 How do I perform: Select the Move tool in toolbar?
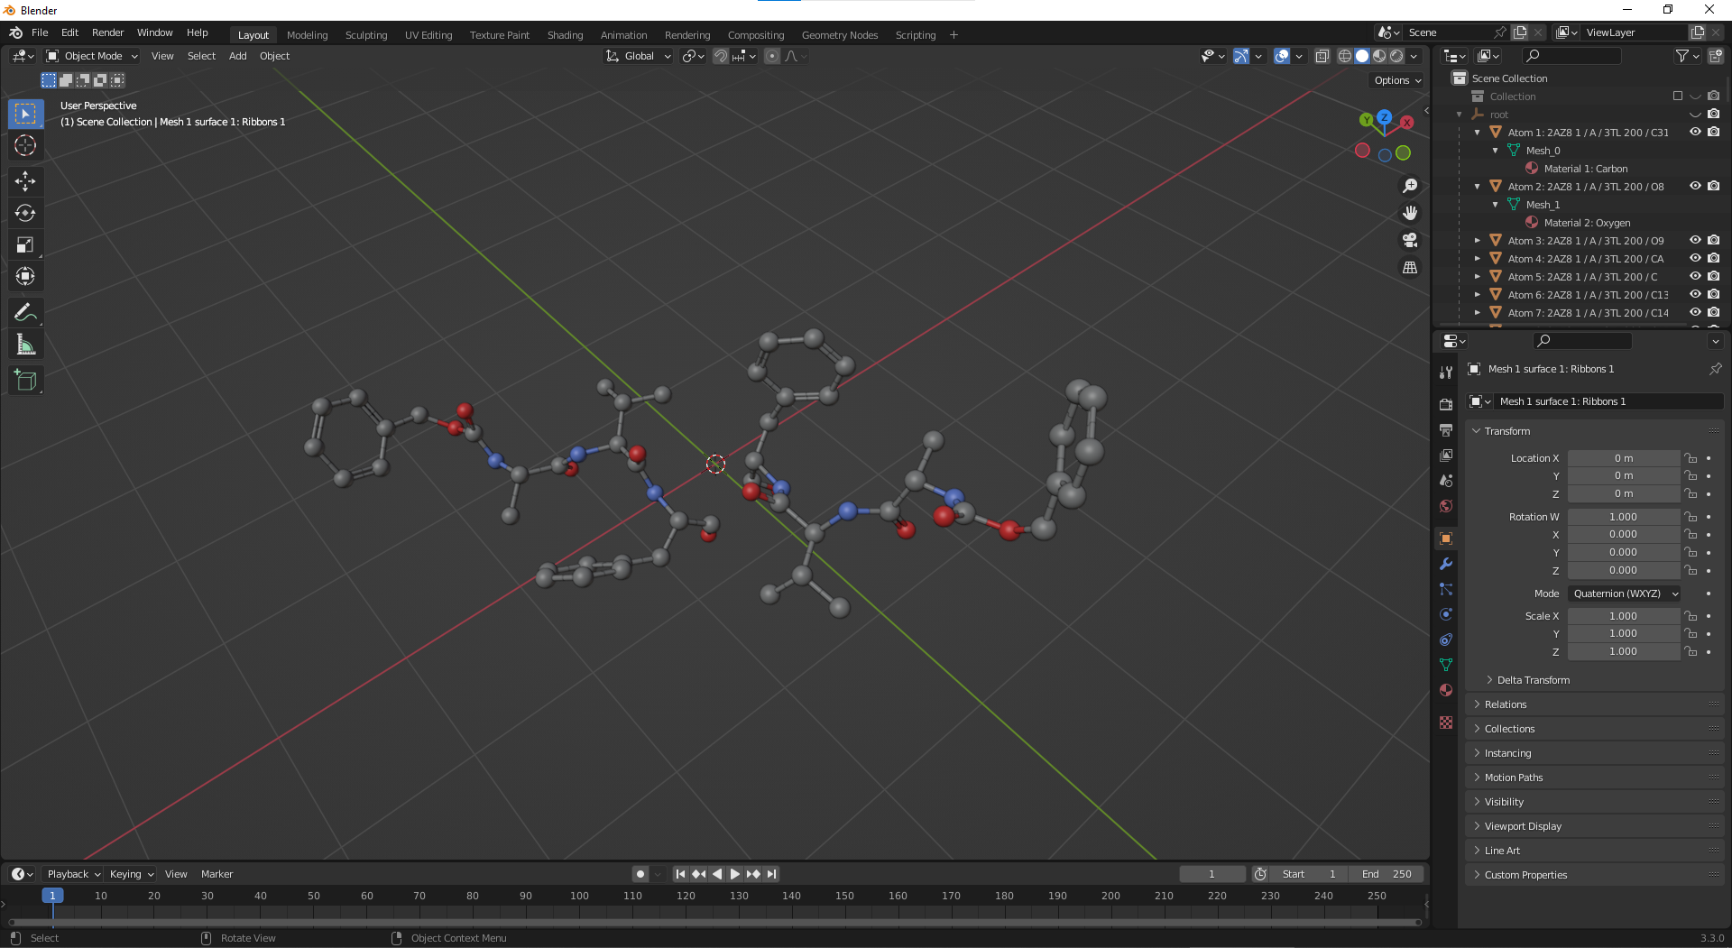coord(25,181)
